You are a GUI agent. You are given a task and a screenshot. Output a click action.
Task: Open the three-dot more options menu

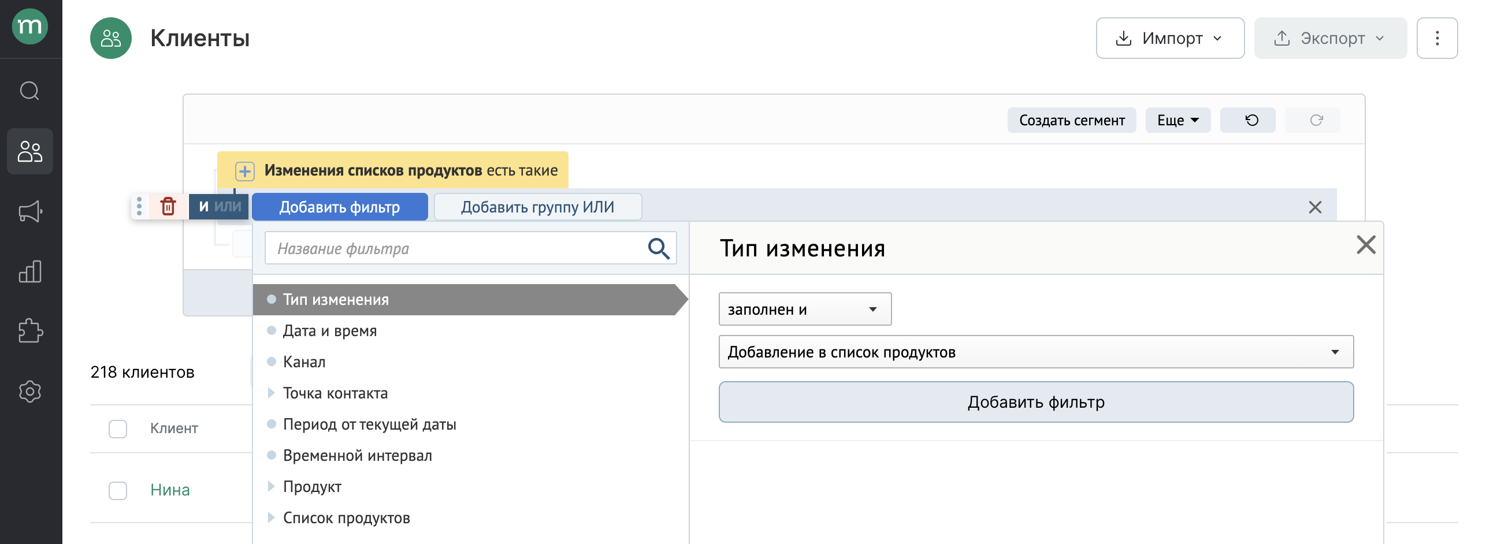[x=1437, y=38]
